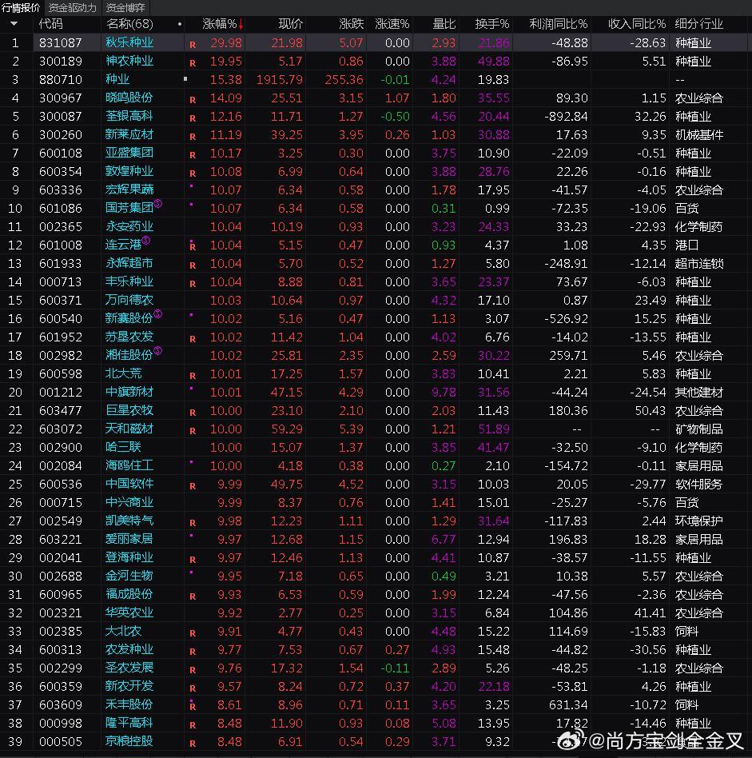Viewport: 752px width, 758px height.
Task: Click the 换手% column header
Action: (492, 24)
